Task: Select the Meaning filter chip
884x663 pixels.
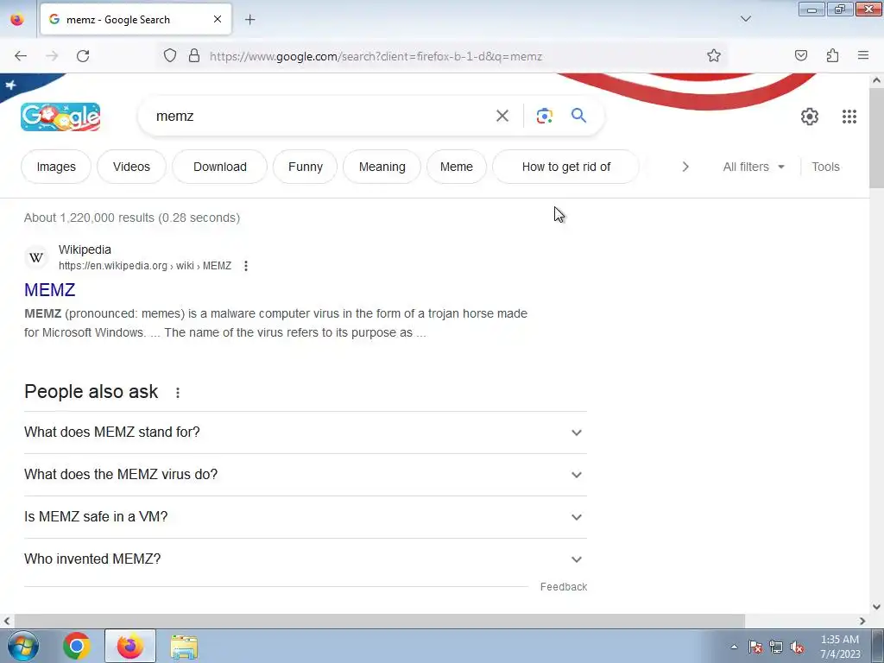Action: coord(382,167)
